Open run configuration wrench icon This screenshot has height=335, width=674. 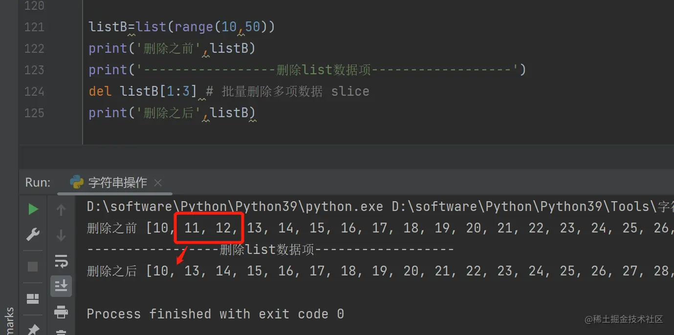pos(33,235)
